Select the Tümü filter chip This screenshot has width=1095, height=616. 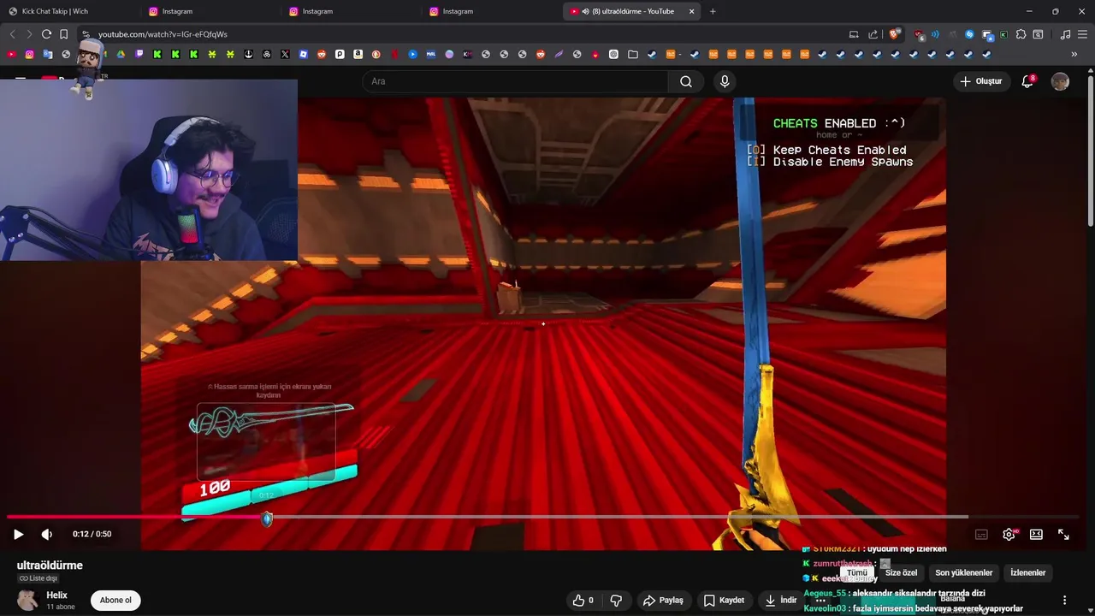856,572
